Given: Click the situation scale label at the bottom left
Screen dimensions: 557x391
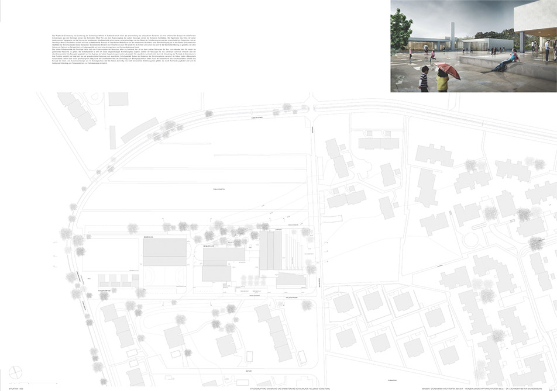Looking at the screenshot, I should pyautogui.click(x=12, y=387).
